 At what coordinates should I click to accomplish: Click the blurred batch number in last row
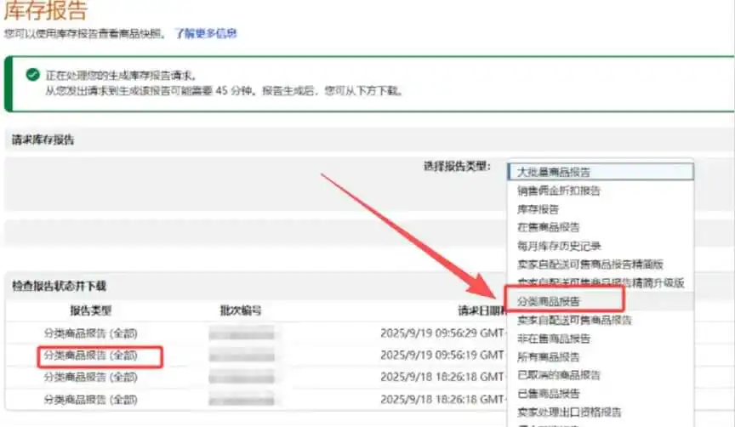[x=242, y=400]
